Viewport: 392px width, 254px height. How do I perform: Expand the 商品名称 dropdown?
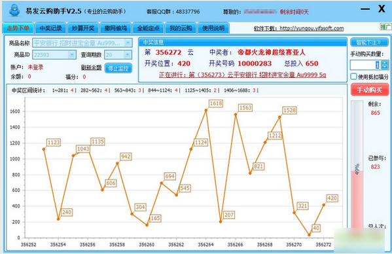coord(128,43)
